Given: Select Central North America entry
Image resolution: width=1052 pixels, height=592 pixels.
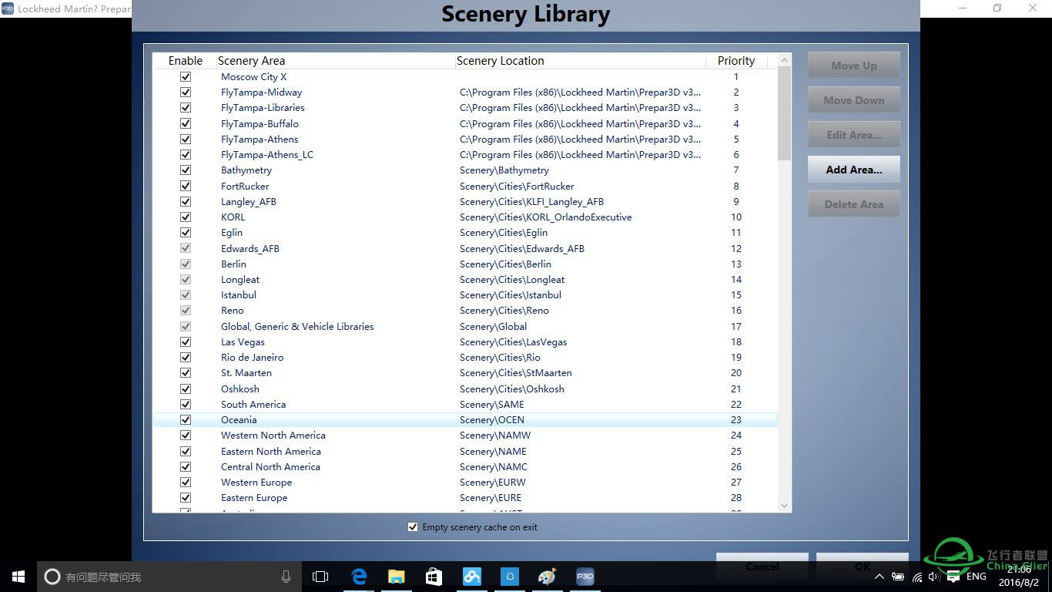Looking at the screenshot, I should pyautogui.click(x=270, y=466).
